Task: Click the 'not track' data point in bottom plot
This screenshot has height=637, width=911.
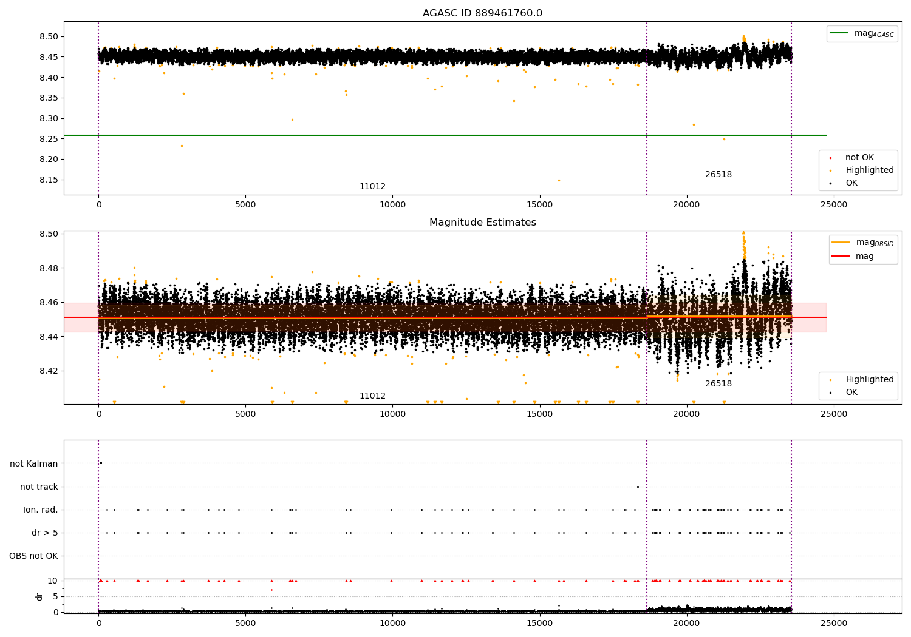Action: click(x=638, y=487)
